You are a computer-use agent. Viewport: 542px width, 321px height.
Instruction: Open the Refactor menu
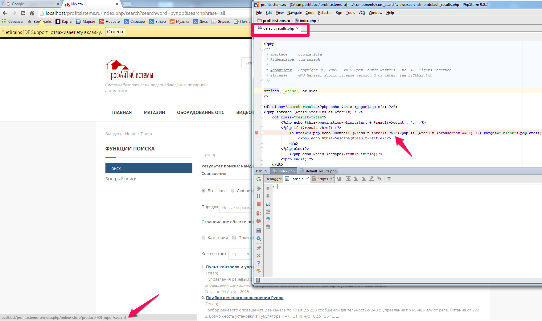[x=325, y=13]
